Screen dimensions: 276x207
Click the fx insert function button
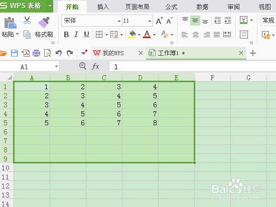tap(95, 66)
